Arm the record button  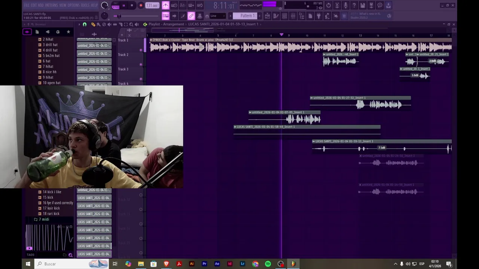click(141, 5)
